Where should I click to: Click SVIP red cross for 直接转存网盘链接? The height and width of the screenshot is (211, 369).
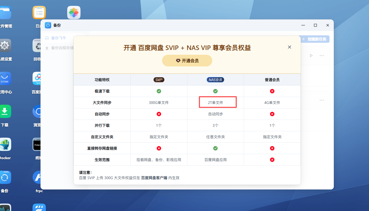159,148
